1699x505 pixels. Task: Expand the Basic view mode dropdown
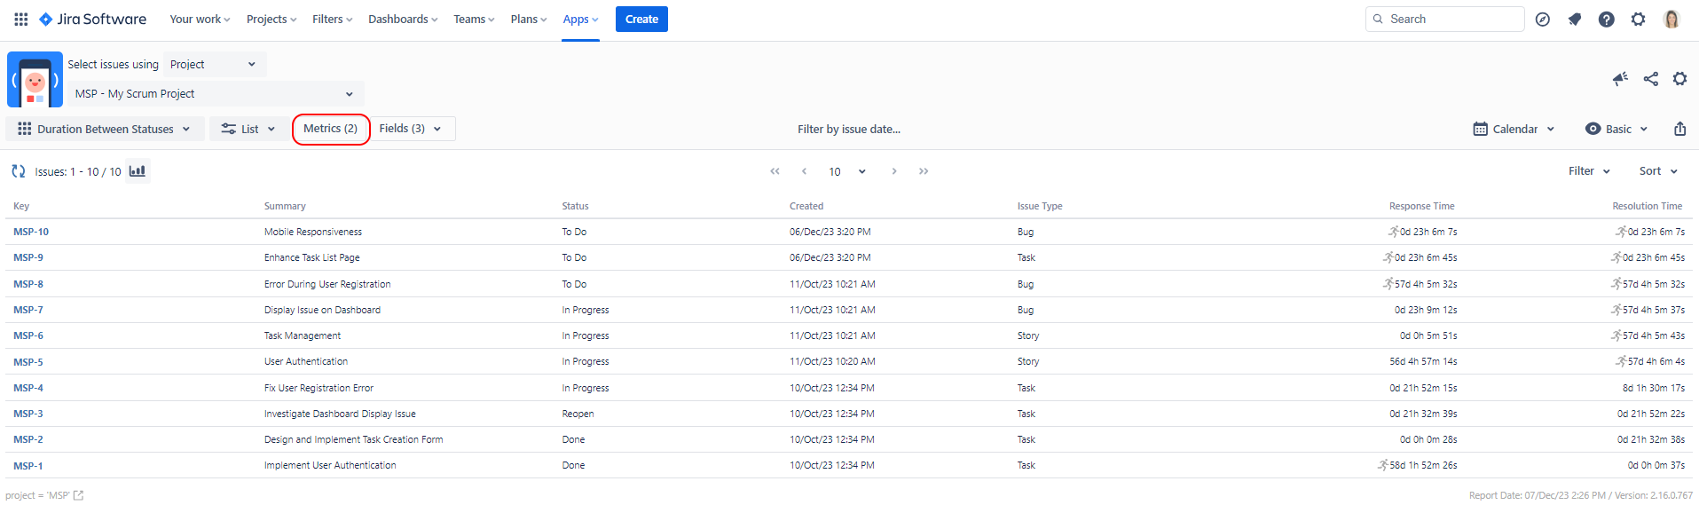coord(1616,129)
